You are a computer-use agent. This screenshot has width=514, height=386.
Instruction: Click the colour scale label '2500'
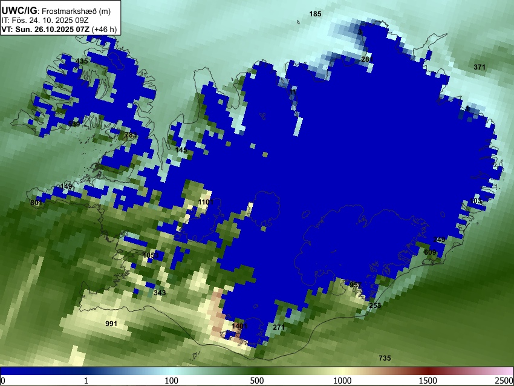coord(504,381)
